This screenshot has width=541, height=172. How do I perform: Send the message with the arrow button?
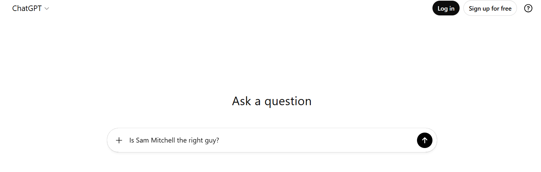coord(425,140)
